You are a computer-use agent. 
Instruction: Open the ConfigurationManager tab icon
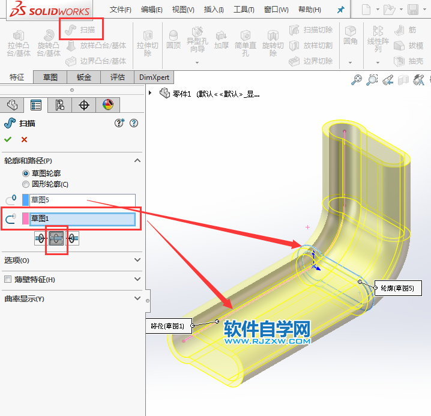click(60, 105)
